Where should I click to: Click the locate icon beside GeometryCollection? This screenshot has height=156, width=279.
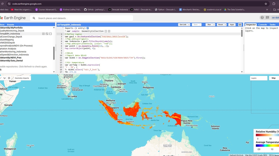pos(106,31)
